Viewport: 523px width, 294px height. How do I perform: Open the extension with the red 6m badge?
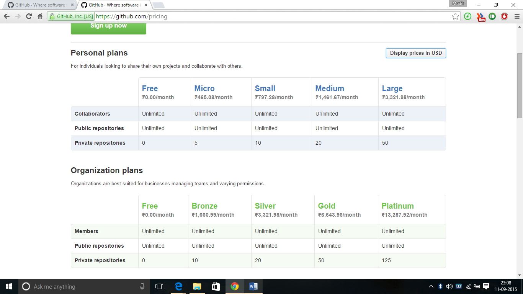click(480, 17)
